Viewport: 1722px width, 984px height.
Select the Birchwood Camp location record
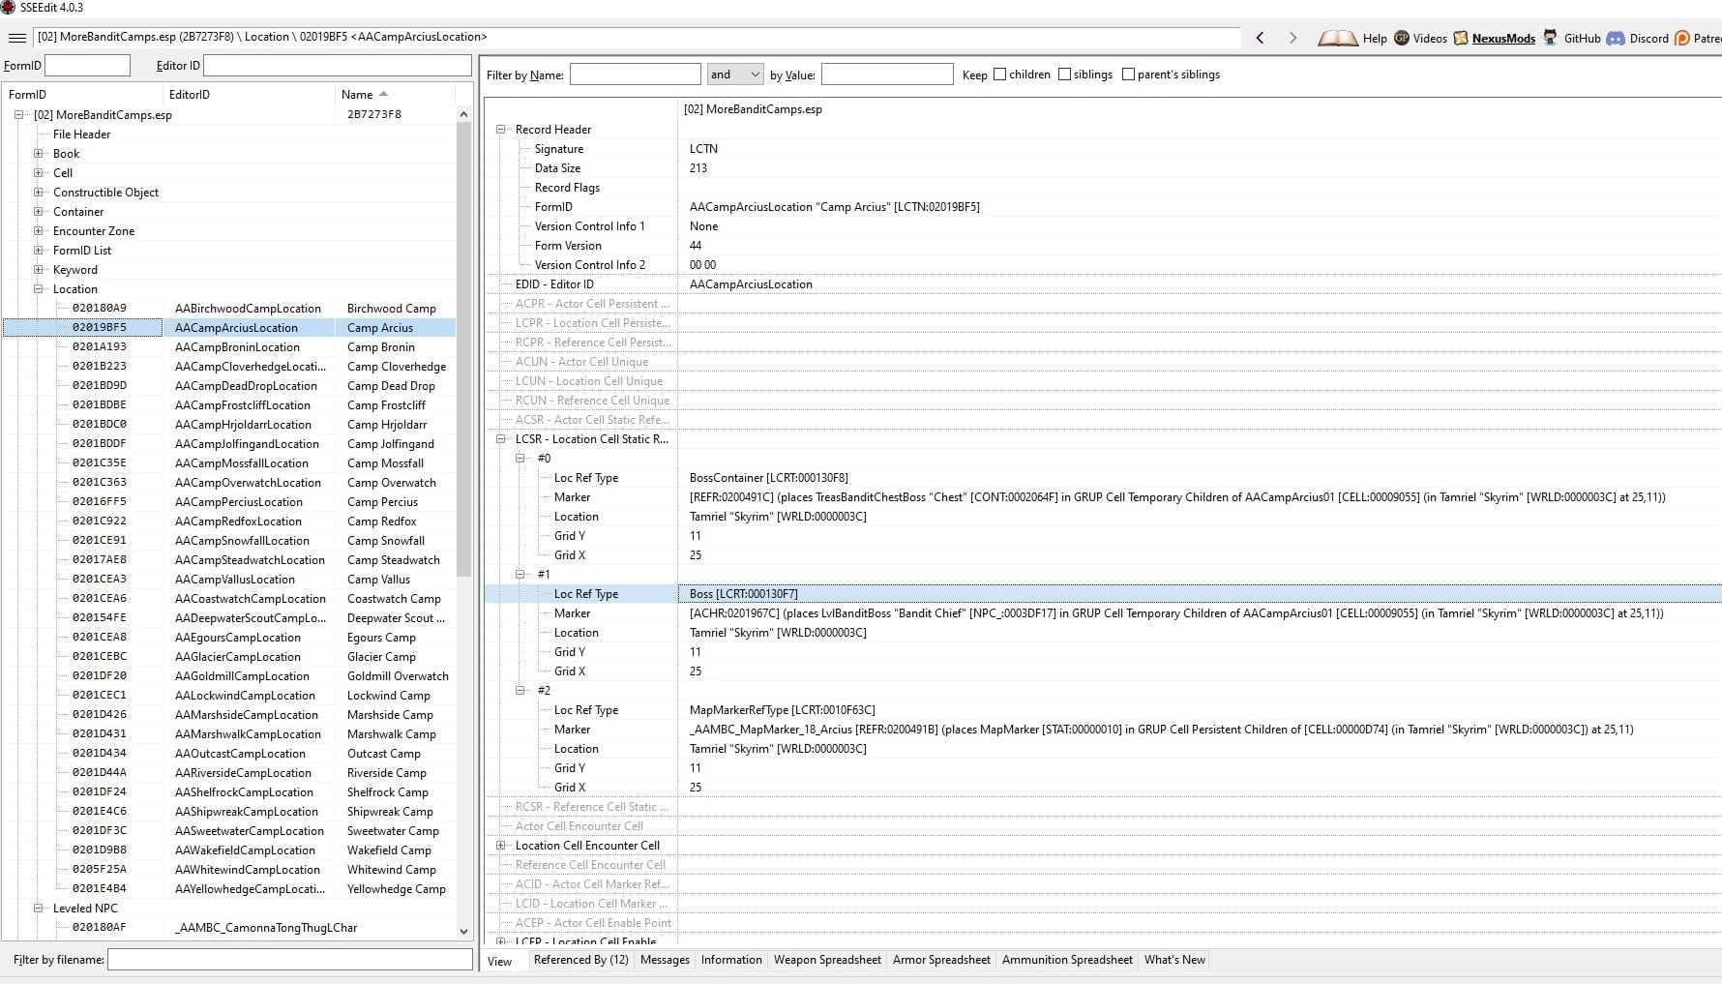(x=229, y=308)
